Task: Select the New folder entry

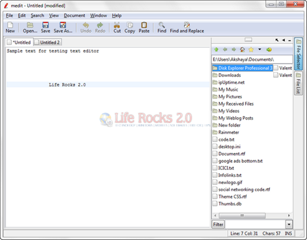Action: tap(227, 125)
